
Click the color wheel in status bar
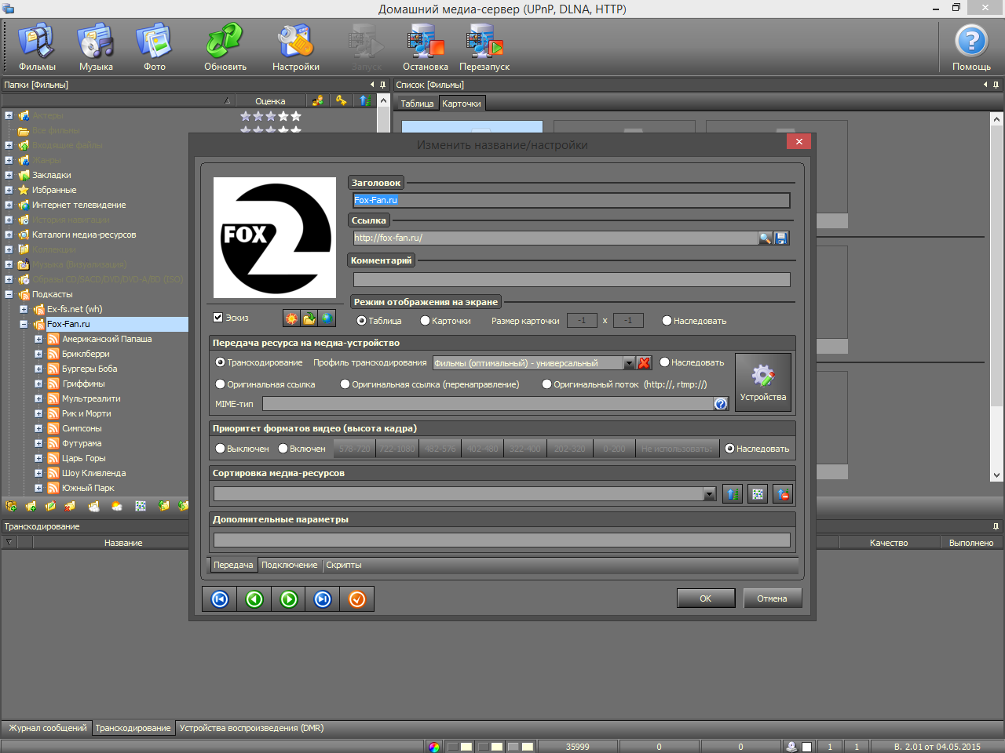pos(434,747)
